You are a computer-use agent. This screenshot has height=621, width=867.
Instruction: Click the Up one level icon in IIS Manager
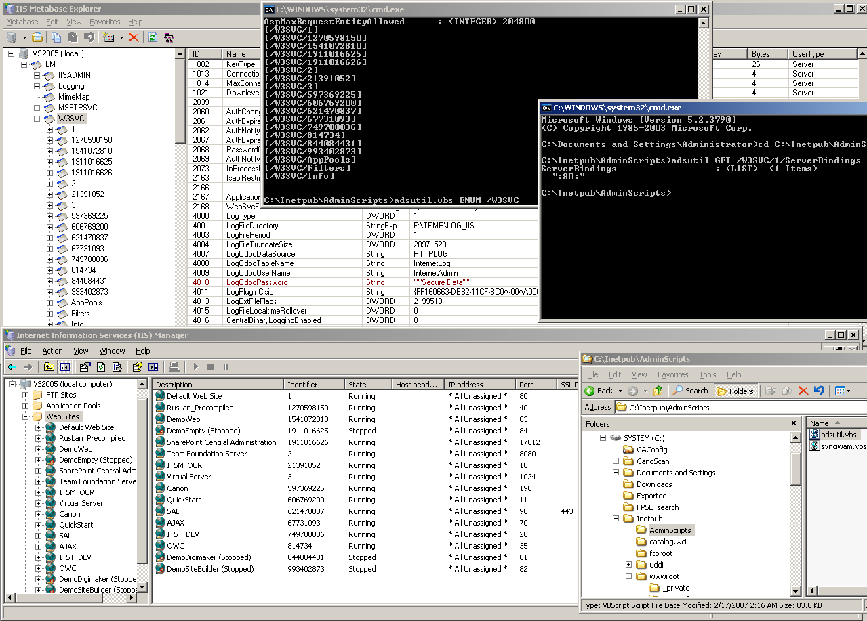[49, 367]
